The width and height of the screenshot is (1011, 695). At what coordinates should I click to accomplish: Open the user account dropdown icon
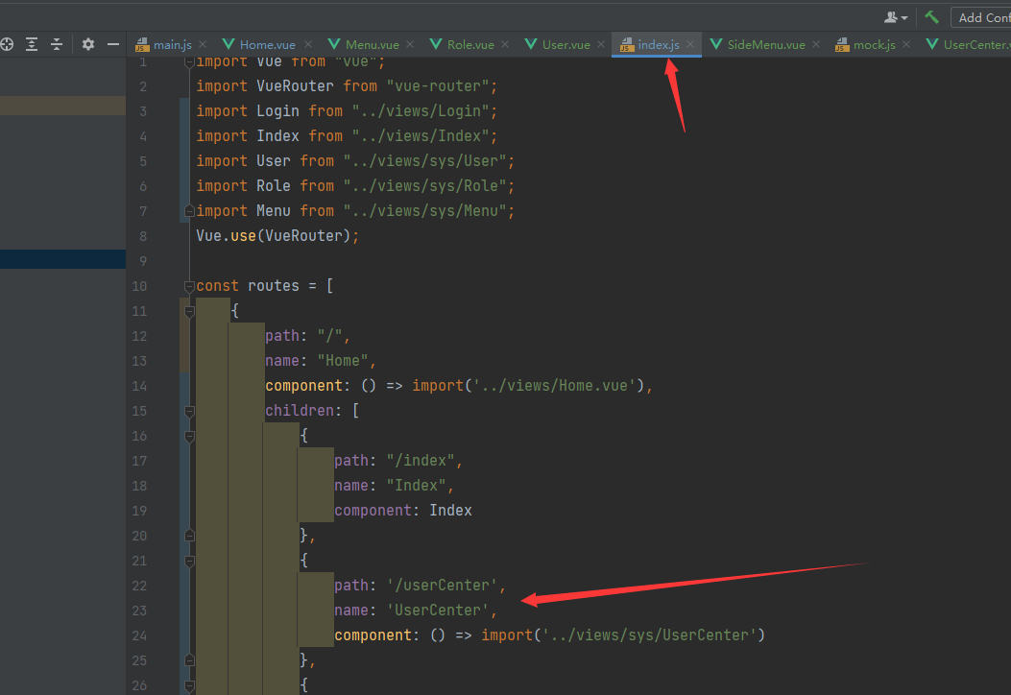(x=896, y=17)
